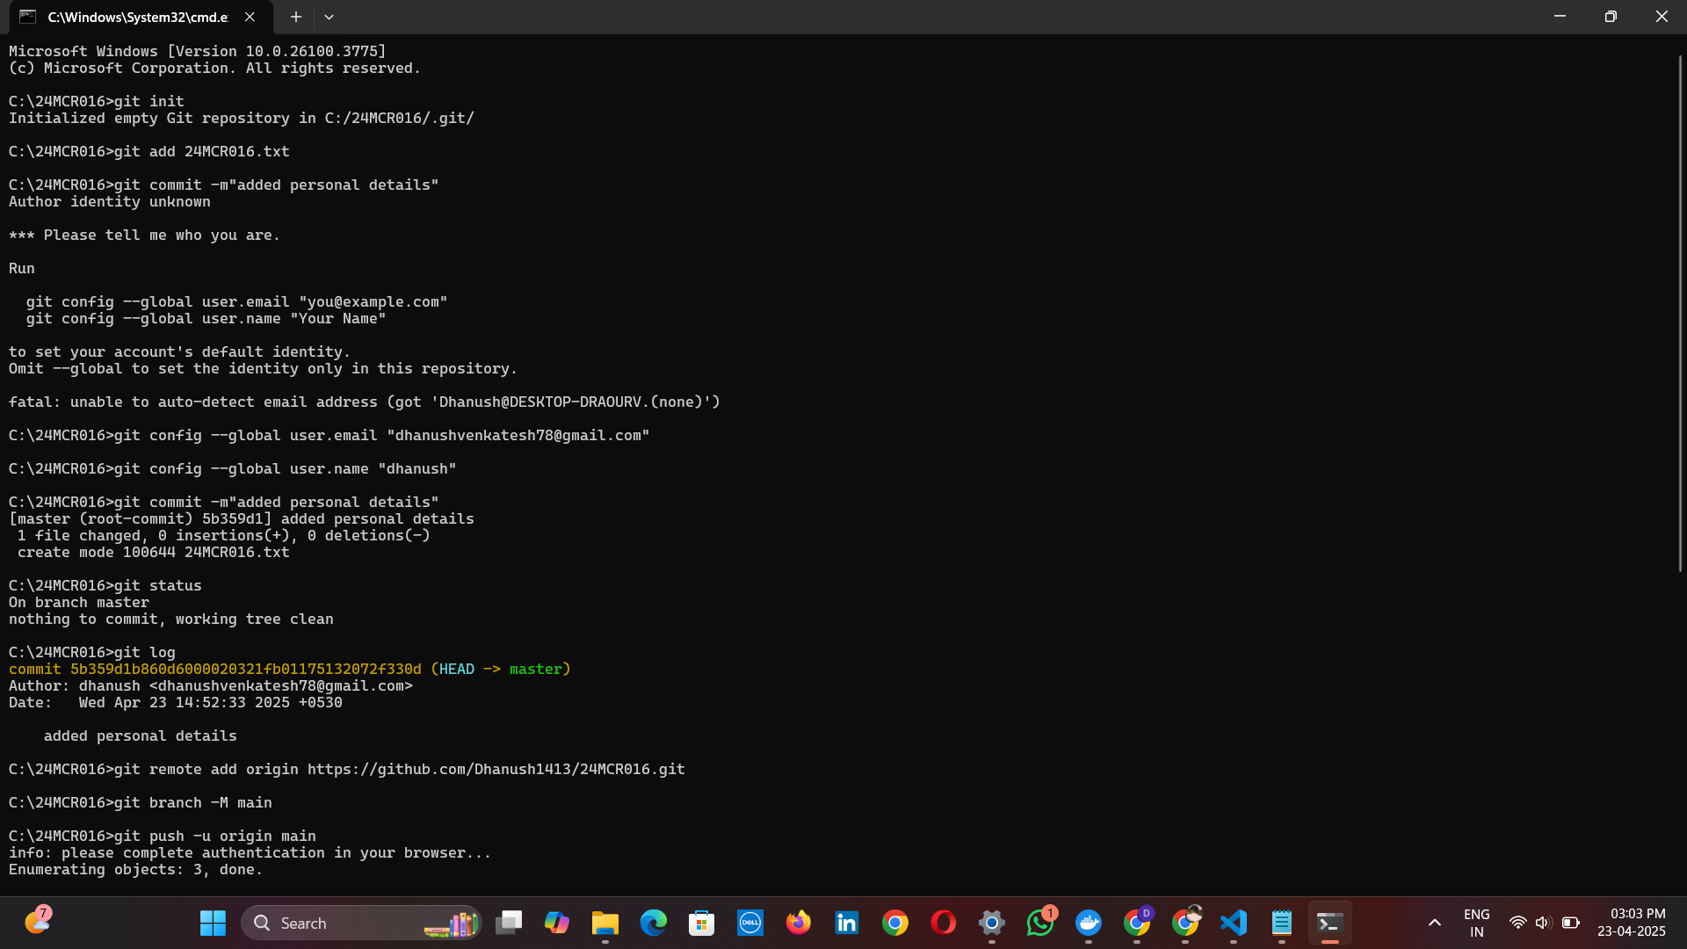Restore down the terminal window
1687x949 pixels.
pyautogui.click(x=1611, y=17)
